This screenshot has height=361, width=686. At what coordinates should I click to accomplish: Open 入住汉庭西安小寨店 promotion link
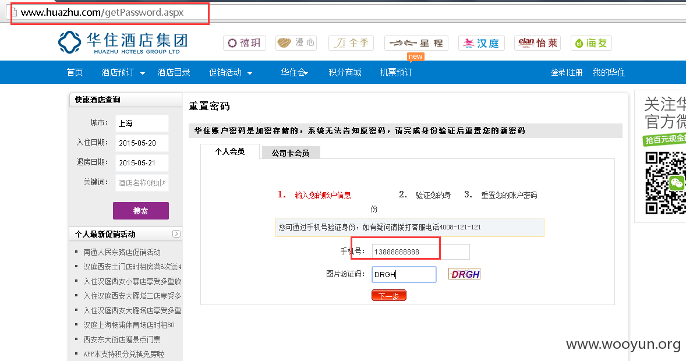click(x=133, y=281)
